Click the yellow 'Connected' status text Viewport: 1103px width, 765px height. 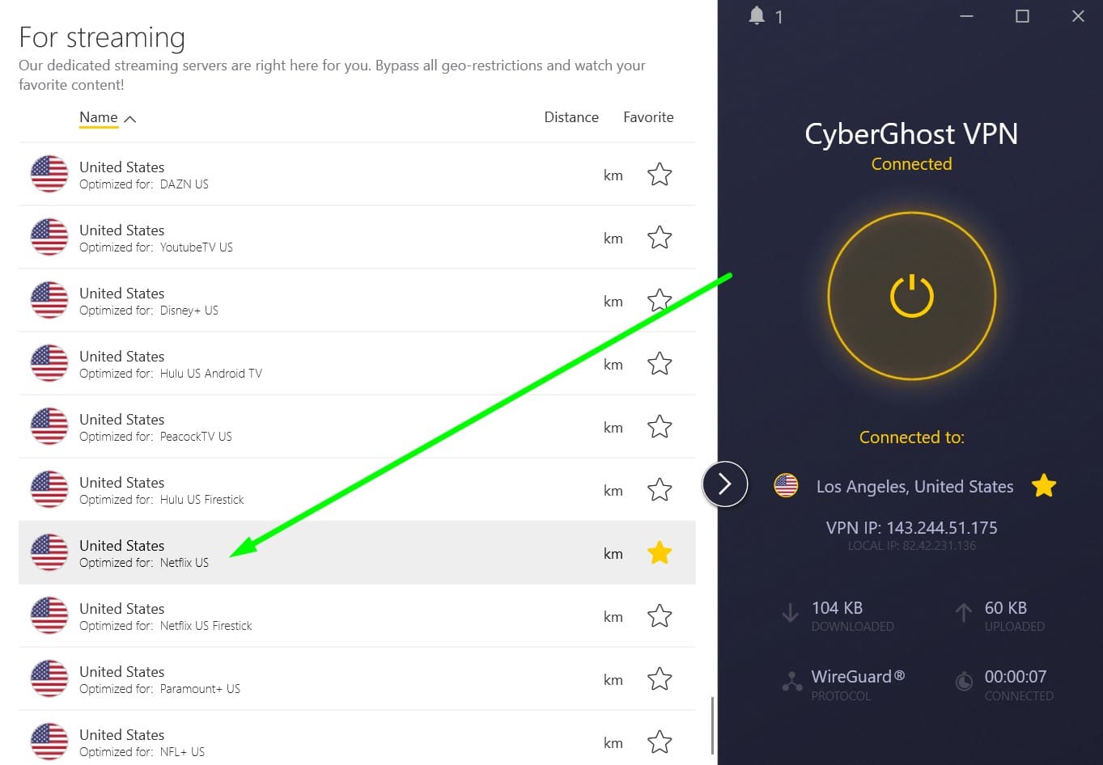pyautogui.click(x=911, y=164)
